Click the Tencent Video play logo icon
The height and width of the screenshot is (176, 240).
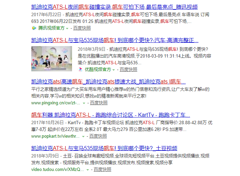(x=34, y=28)
